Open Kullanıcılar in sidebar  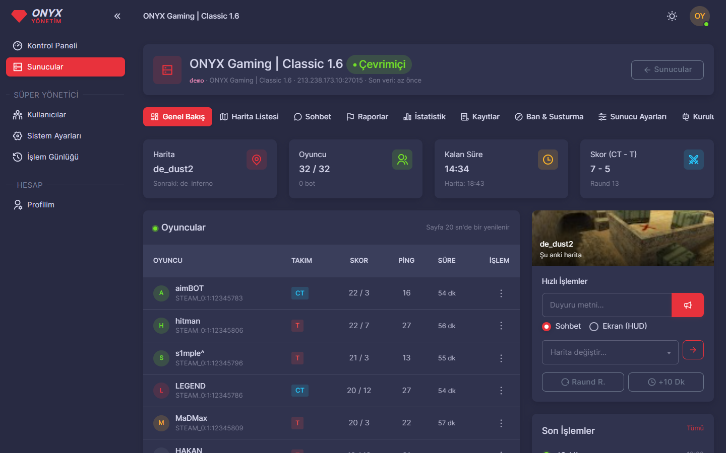point(66,115)
